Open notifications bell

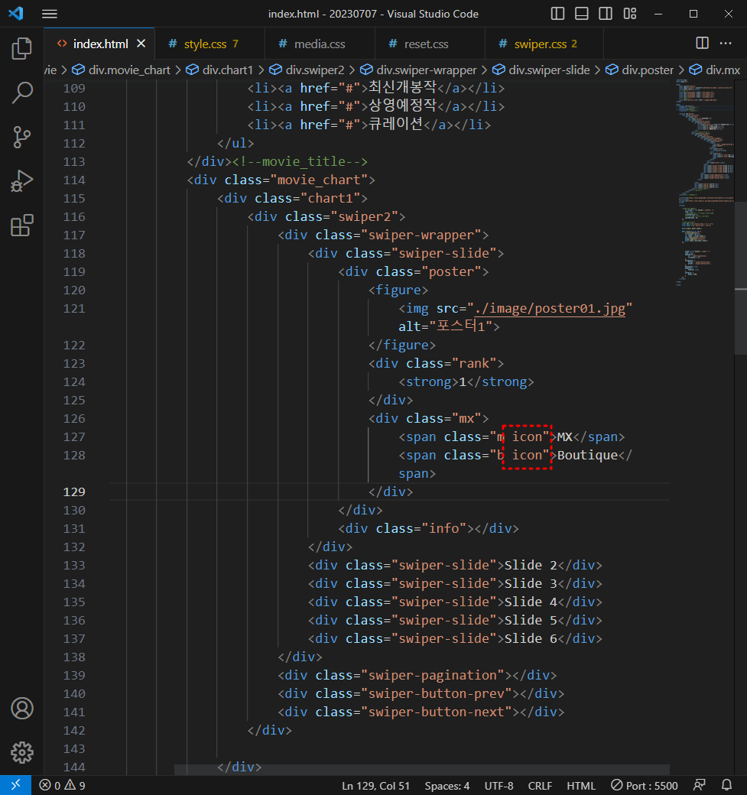pos(726,785)
